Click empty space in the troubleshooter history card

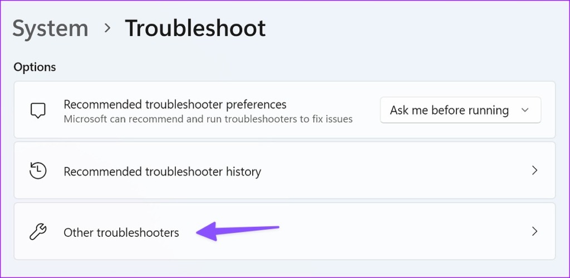click(x=390, y=171)
